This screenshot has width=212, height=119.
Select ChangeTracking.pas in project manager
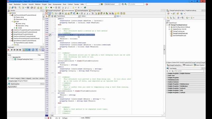[x=179, y=31]
